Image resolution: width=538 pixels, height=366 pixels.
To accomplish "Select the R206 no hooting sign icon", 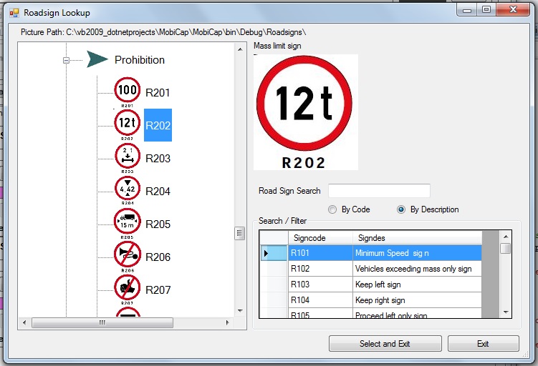I will pos(127,254).
